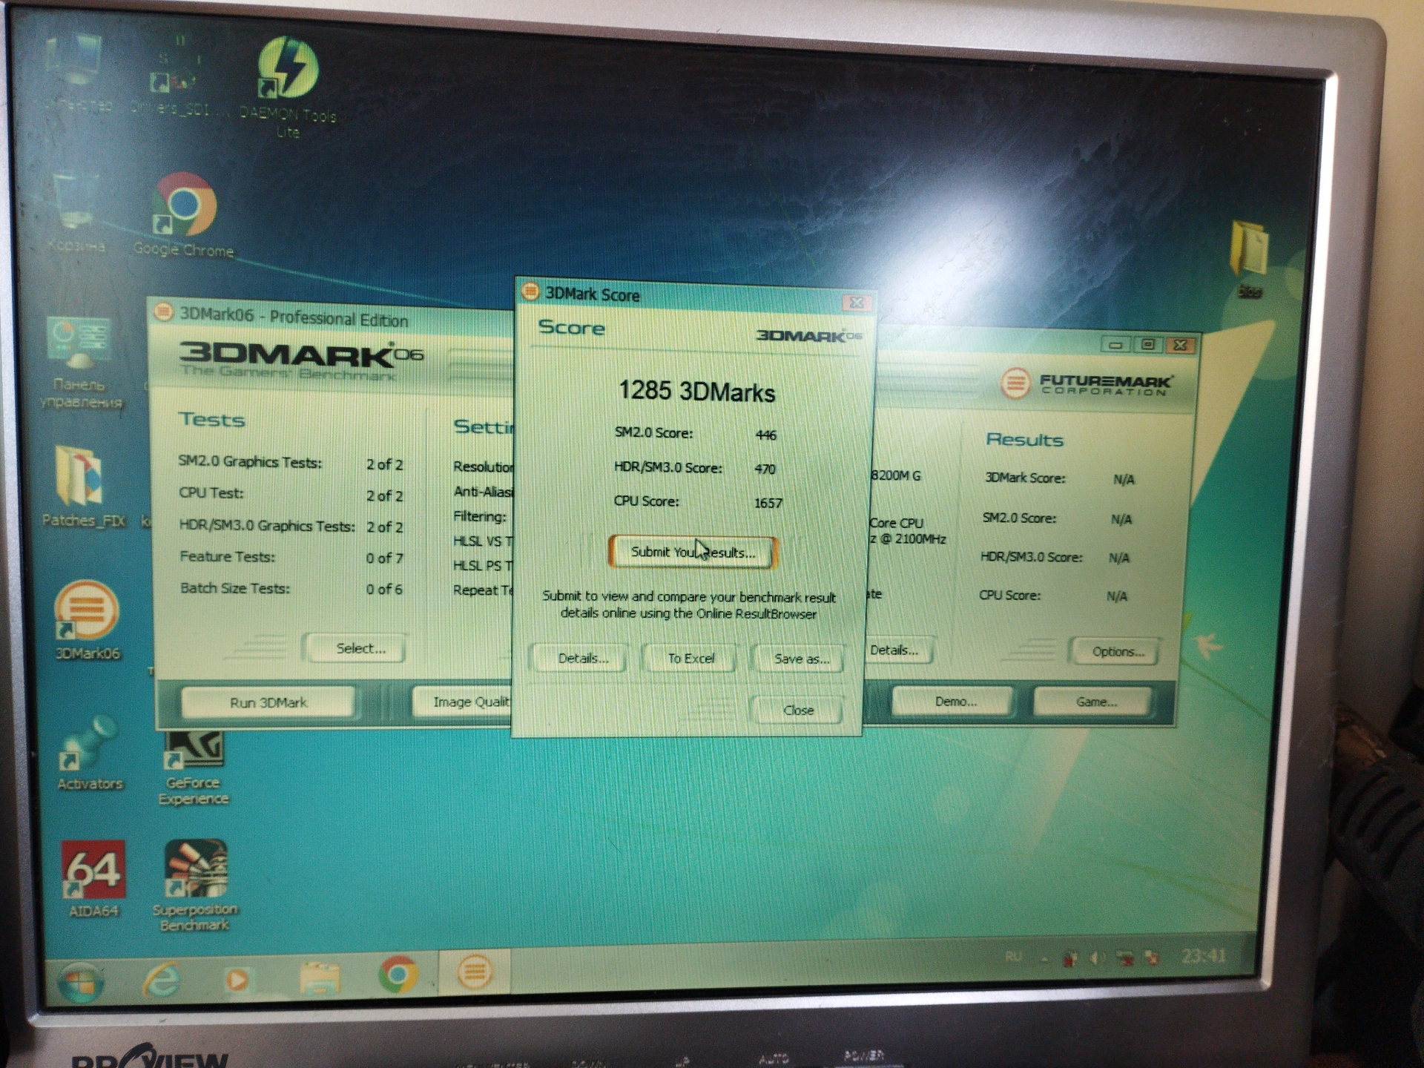Click Save as... in the score dialog
Image resolution: width=1424 pixels, height=1068 pixels.
point(800,659)
